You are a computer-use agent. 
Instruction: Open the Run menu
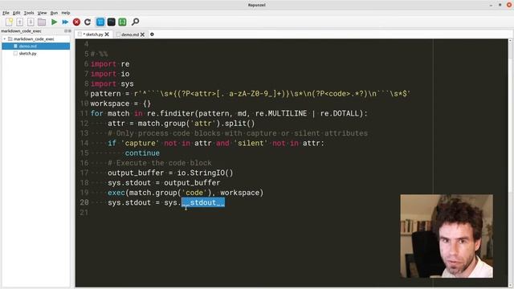click(x=54, y=13)
